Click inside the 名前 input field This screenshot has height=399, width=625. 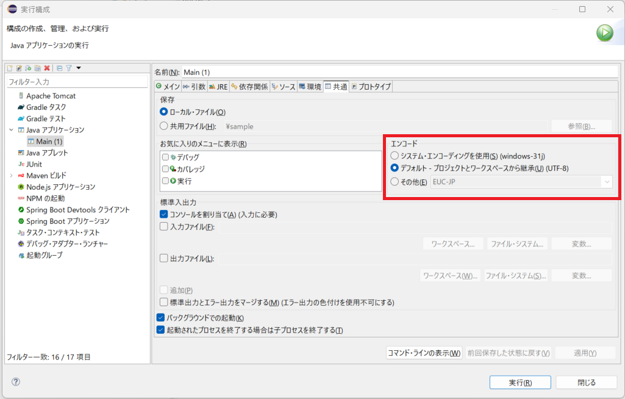(396, 71)
